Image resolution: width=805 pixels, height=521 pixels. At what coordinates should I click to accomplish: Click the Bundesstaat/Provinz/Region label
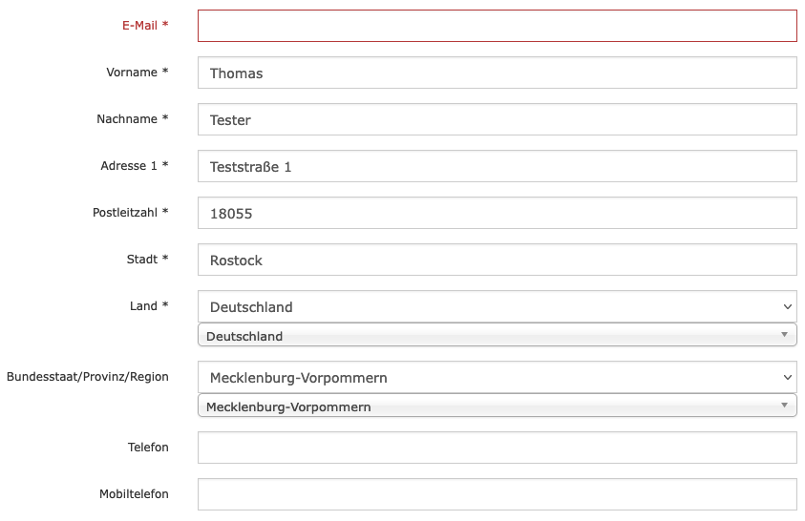coord(88,377)
